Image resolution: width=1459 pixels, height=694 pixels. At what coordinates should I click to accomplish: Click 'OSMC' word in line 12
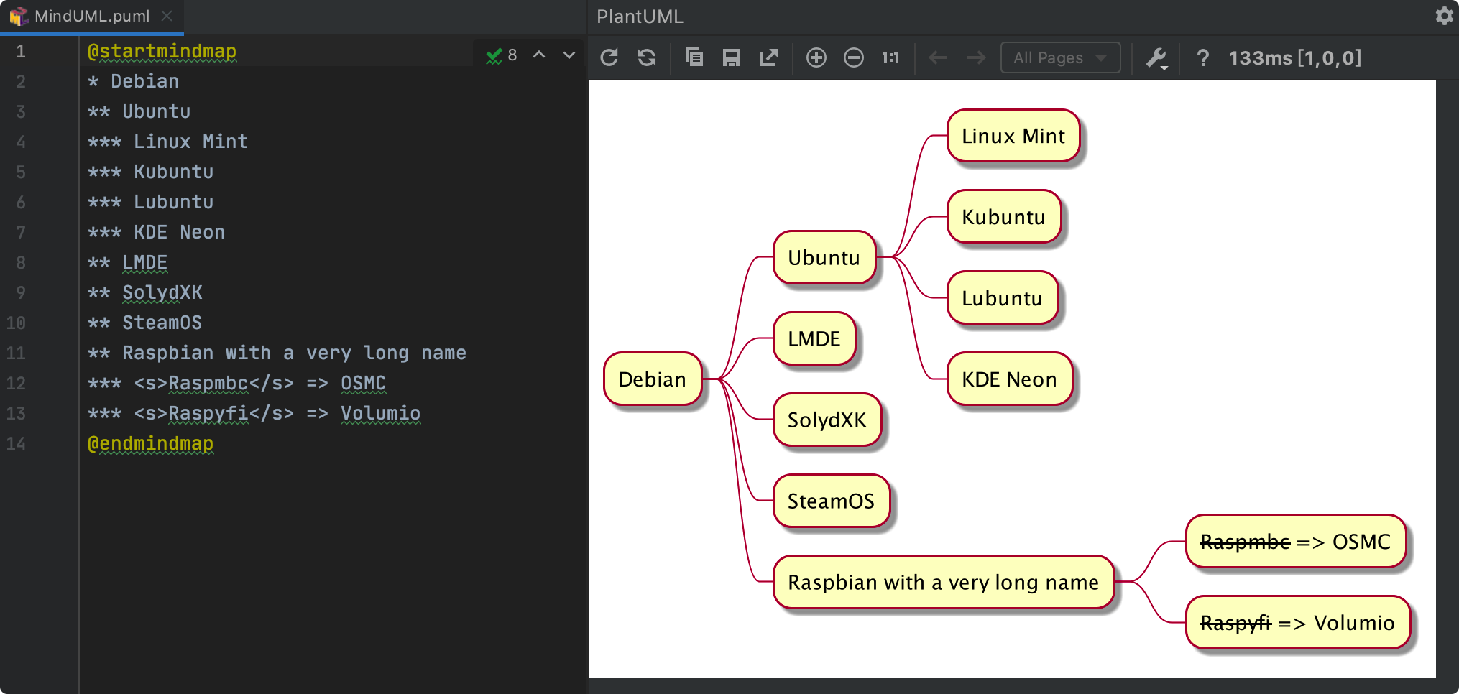(x=363, y=383)
